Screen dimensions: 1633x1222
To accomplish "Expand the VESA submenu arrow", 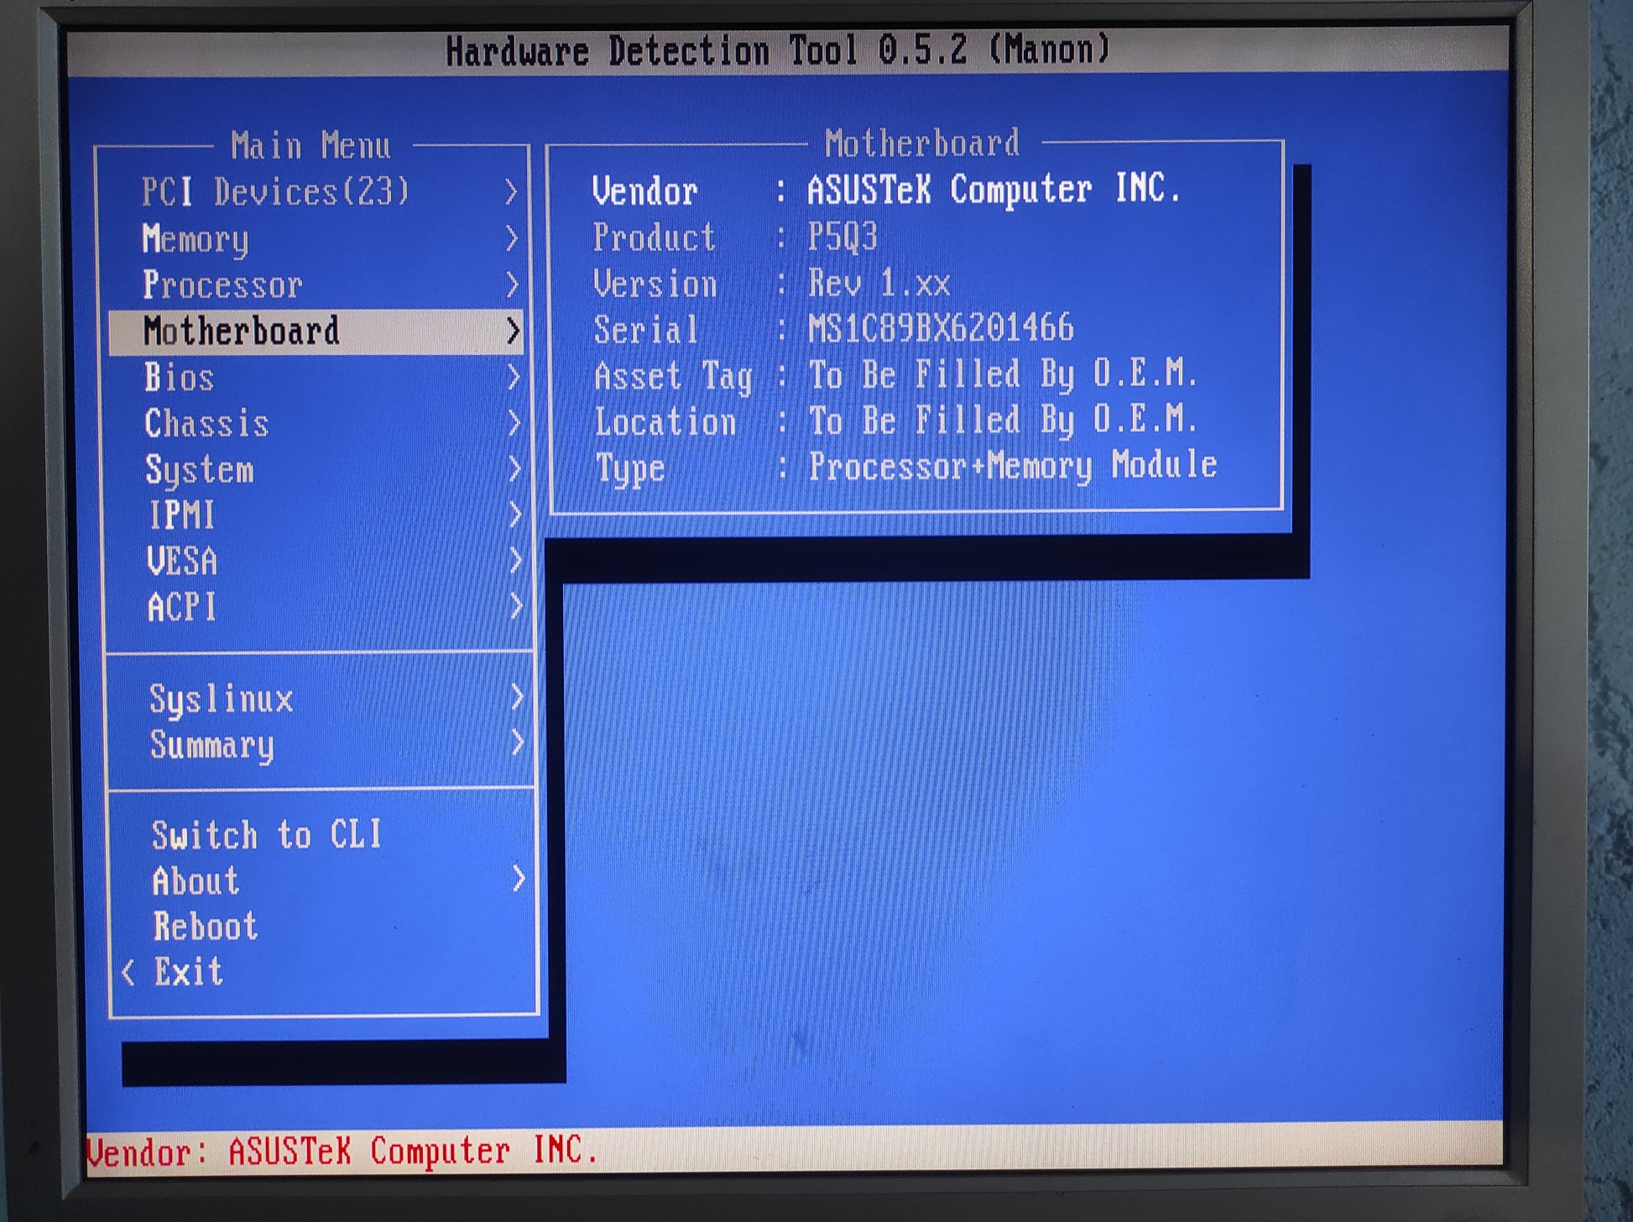I will [515, 561].
